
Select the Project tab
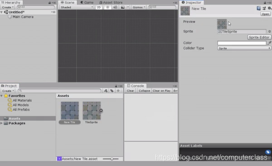pos(9,86)
